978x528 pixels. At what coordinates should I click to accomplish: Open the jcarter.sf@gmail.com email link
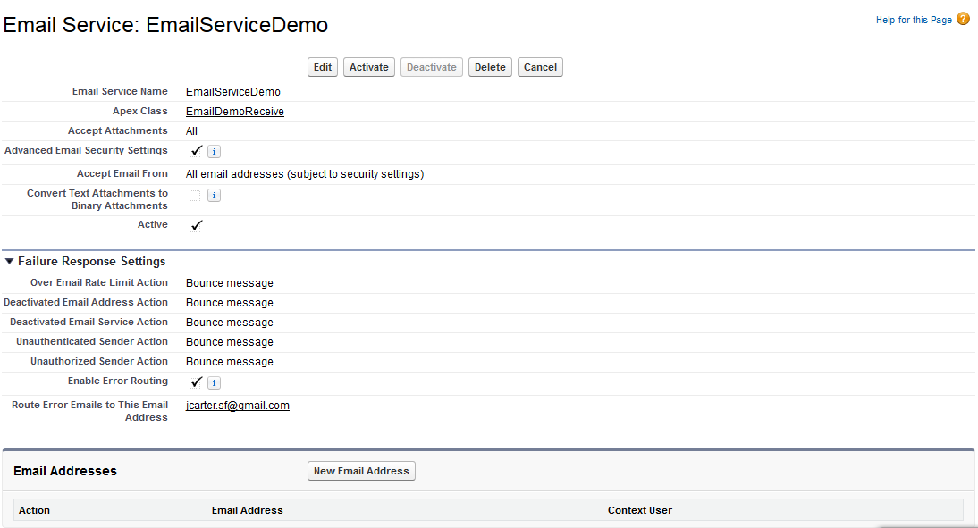[x=238, y=406]
